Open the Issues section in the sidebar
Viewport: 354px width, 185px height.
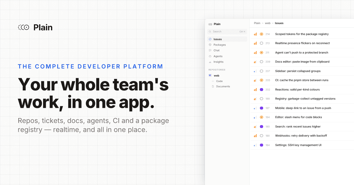(227, 39)
